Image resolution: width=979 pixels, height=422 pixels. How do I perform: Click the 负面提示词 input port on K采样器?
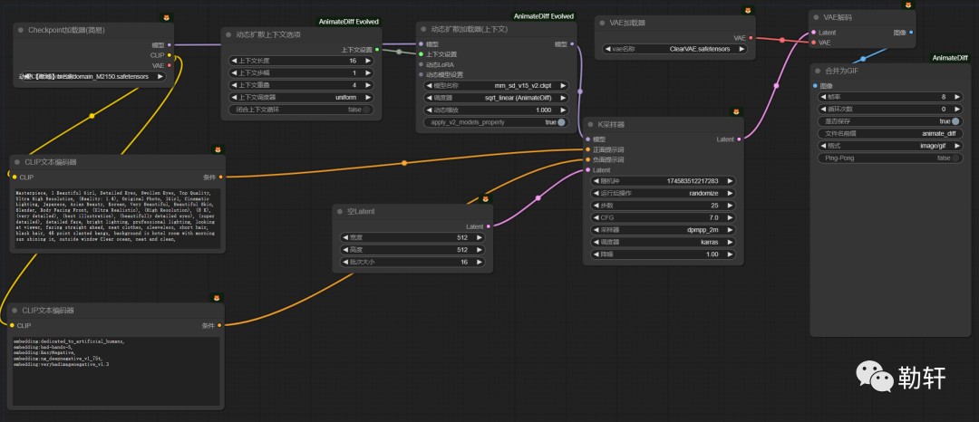[588, 159]
